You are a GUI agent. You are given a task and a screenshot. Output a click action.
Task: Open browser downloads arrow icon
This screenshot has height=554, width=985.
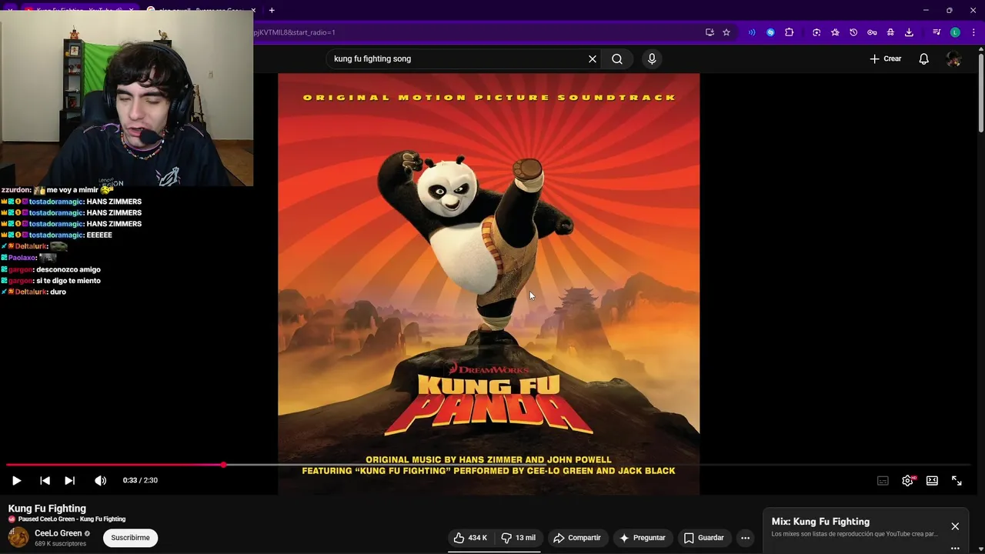coord(909,32)
